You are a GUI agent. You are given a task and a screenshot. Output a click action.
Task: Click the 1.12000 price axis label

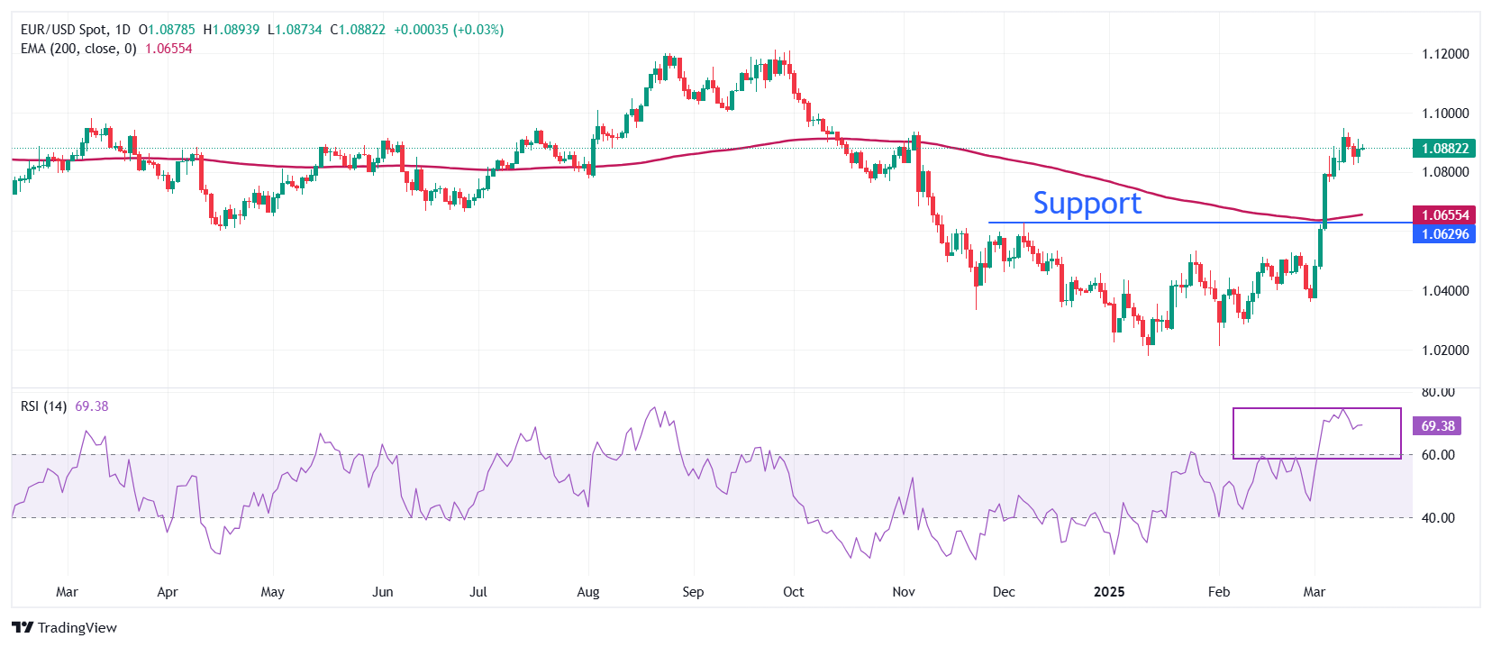pyautogui.click(x=1444, y=54)
